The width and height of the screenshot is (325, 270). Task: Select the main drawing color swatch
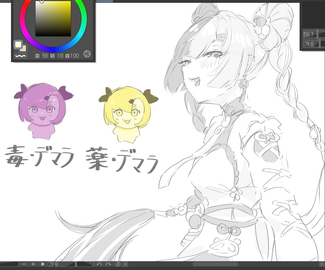(x=18, y=45)
